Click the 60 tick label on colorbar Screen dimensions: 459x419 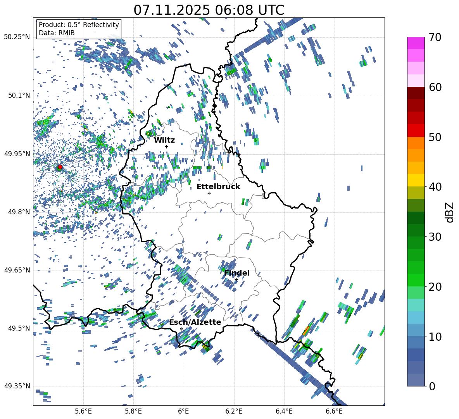[435, 87]
